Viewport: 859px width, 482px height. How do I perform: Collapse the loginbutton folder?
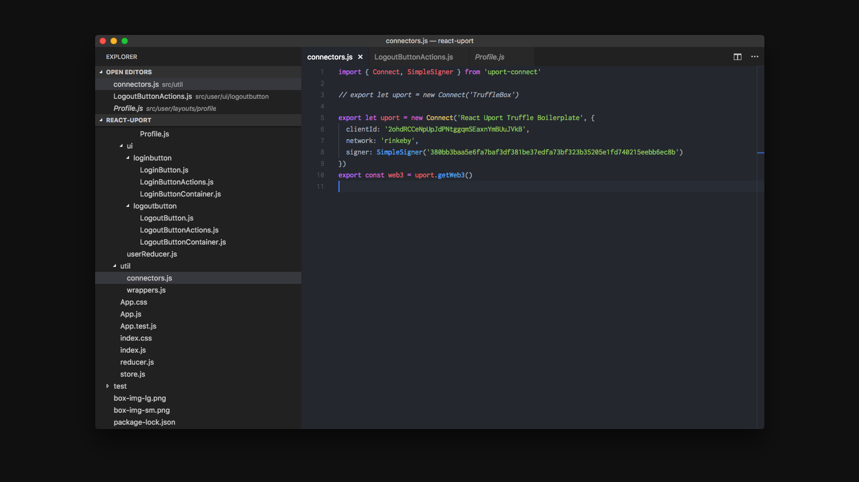[152, 158]
